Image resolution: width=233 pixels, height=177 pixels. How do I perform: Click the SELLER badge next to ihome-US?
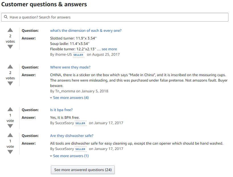click(x=78, y=55)
